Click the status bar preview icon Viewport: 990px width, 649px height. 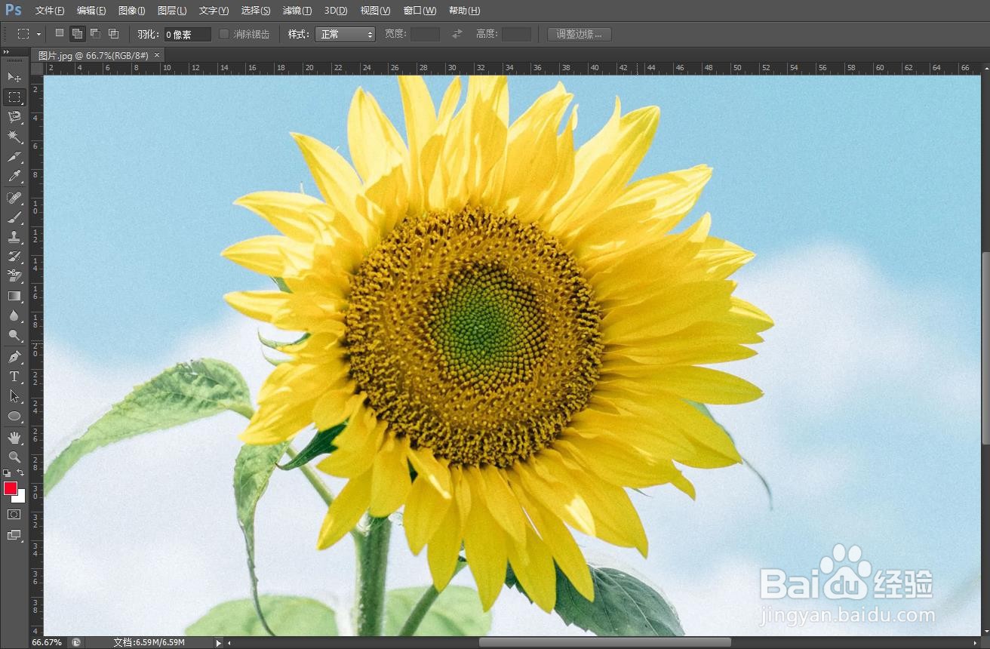tap(76, 642)
